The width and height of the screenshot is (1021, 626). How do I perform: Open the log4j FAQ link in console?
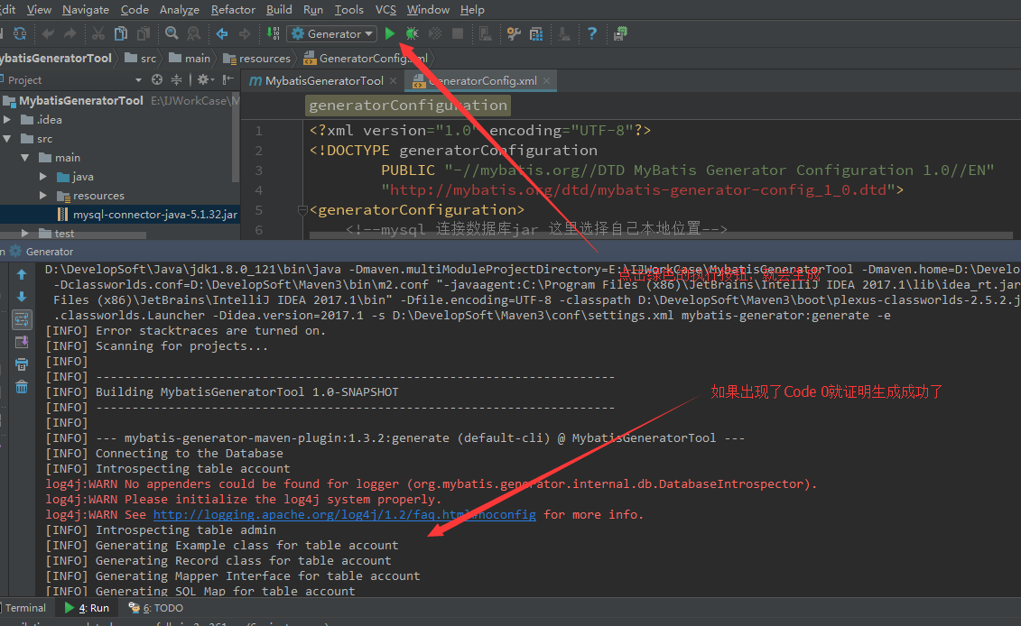point(345,515)
